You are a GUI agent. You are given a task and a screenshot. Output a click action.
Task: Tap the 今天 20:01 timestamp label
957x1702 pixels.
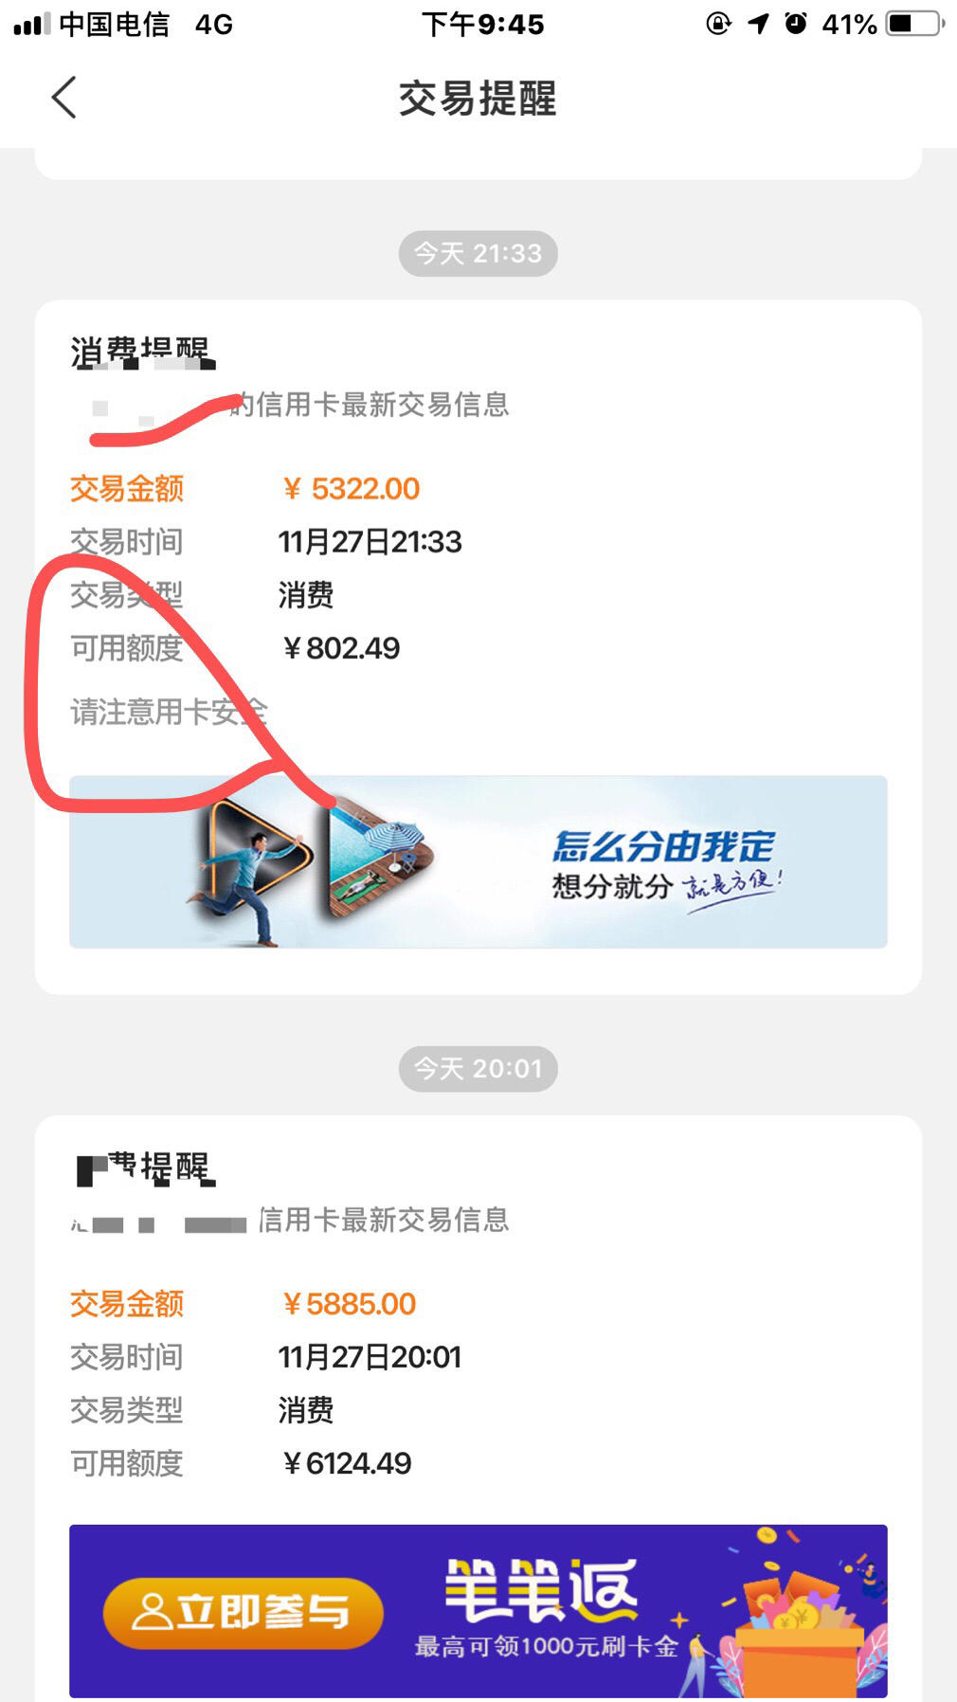pos(478,1069)
